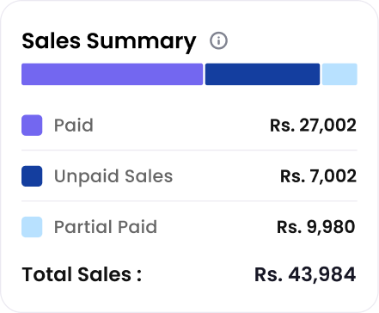Click empty space in the Partial Paid row
This screenshot has width=379, height=313.
tap(217, 227)
